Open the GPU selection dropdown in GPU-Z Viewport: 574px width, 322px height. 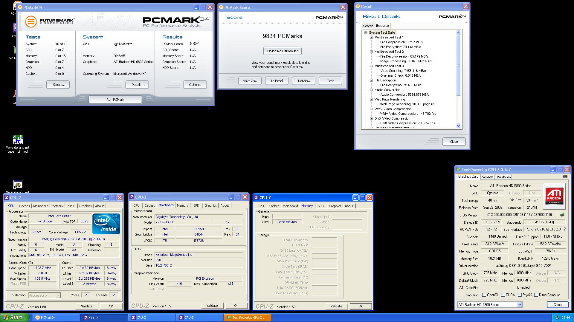[x=520, y=305]
